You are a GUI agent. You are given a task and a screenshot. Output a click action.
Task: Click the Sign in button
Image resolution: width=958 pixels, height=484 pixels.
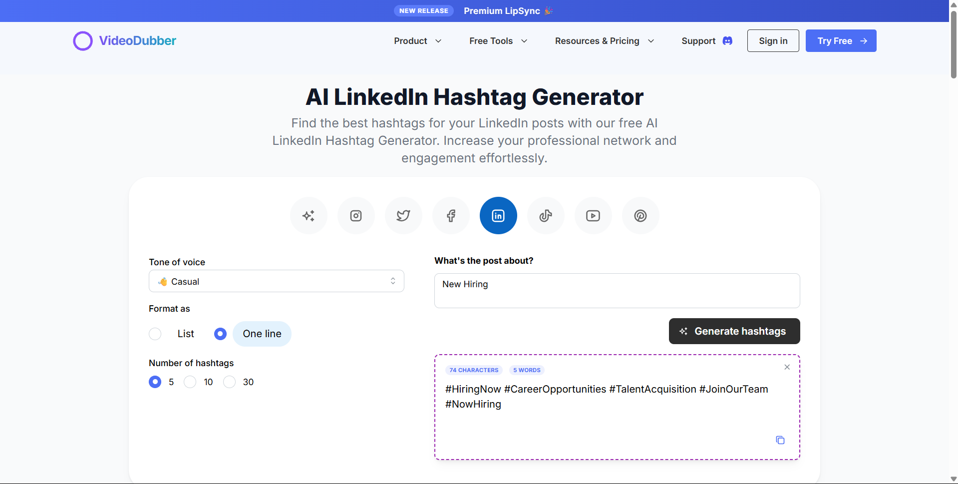(773, 41)
